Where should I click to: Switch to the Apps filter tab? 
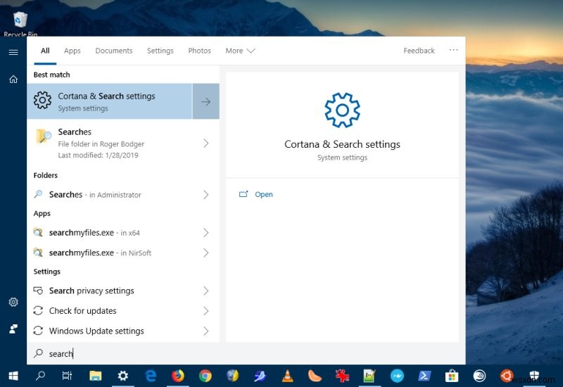[72, 51]
